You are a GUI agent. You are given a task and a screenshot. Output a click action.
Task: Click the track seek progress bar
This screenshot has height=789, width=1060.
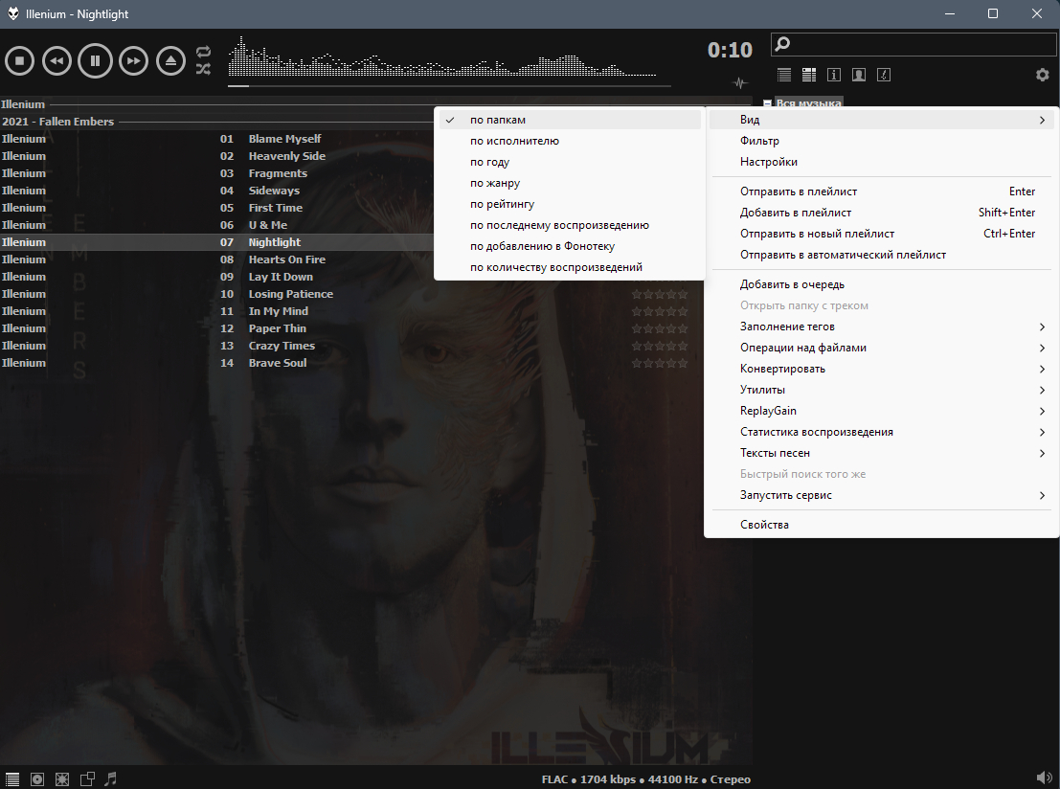point(449,86)
